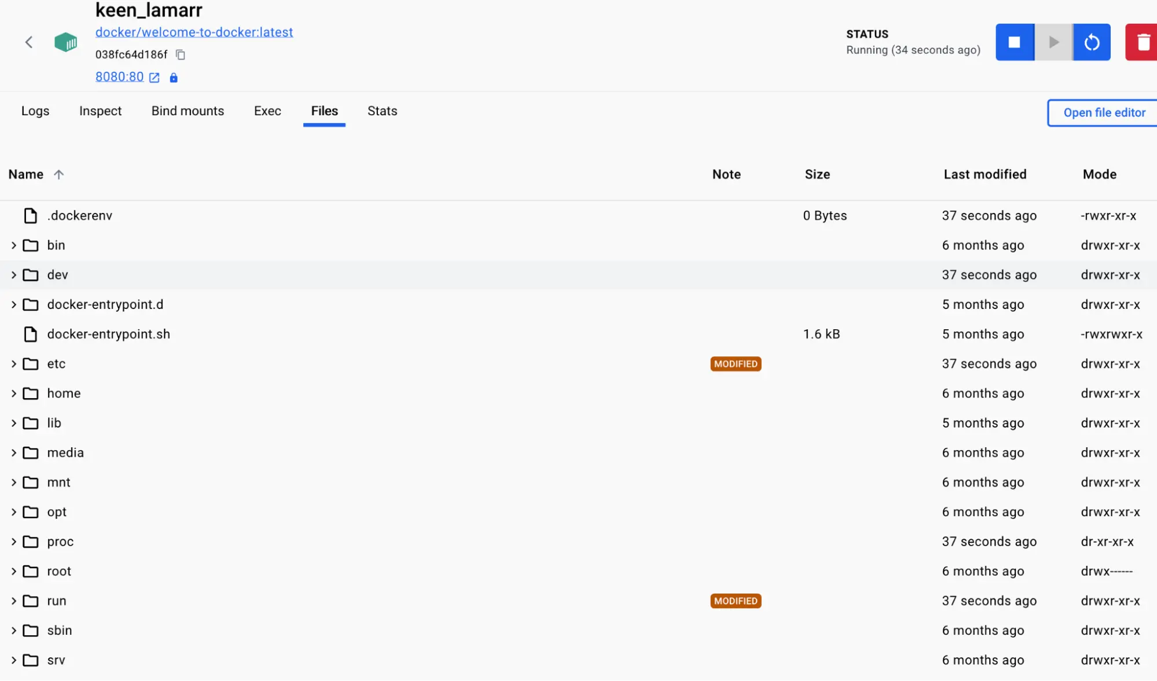1157x681 pixels.
Task: Click the back navigation arrow icon
Action: (28, 41)
